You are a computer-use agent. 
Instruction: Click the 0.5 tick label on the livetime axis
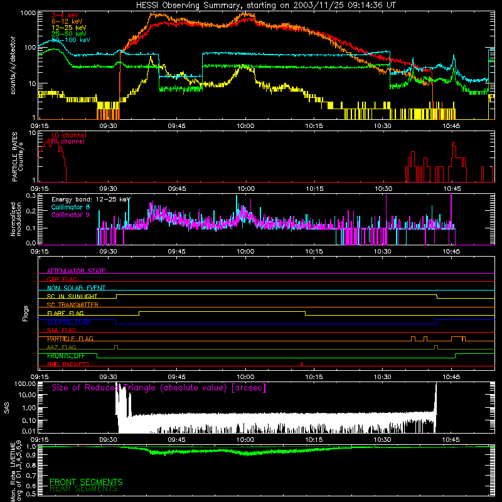click(x=31, y=494)
